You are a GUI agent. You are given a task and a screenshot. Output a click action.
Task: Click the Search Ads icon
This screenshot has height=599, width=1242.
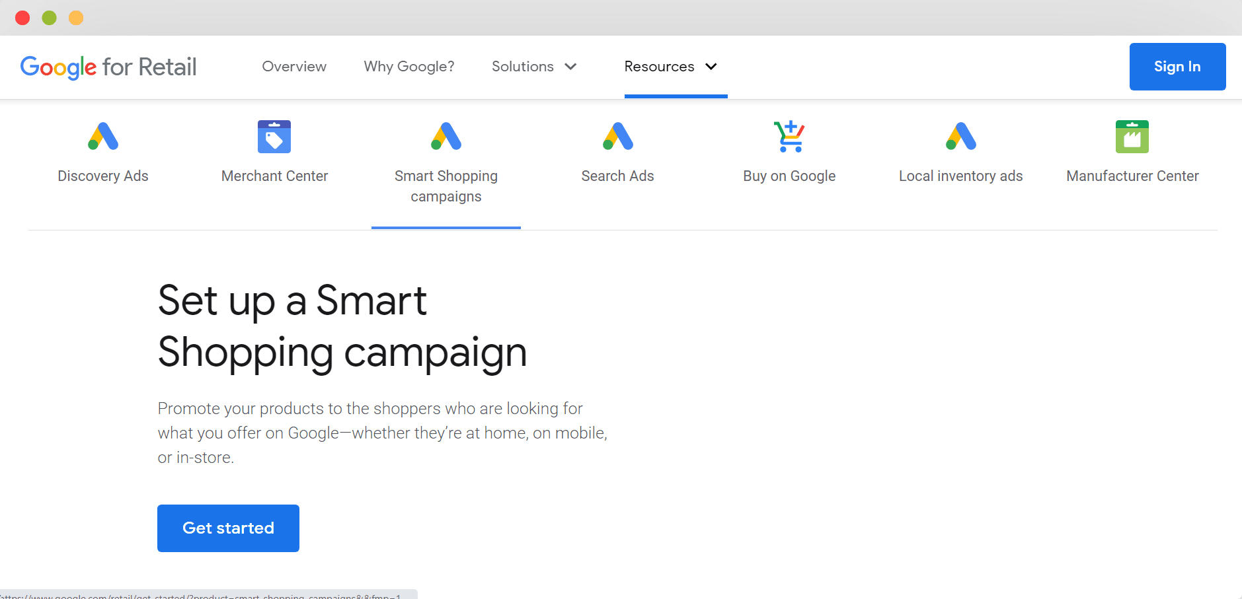(x=618, y=136)
